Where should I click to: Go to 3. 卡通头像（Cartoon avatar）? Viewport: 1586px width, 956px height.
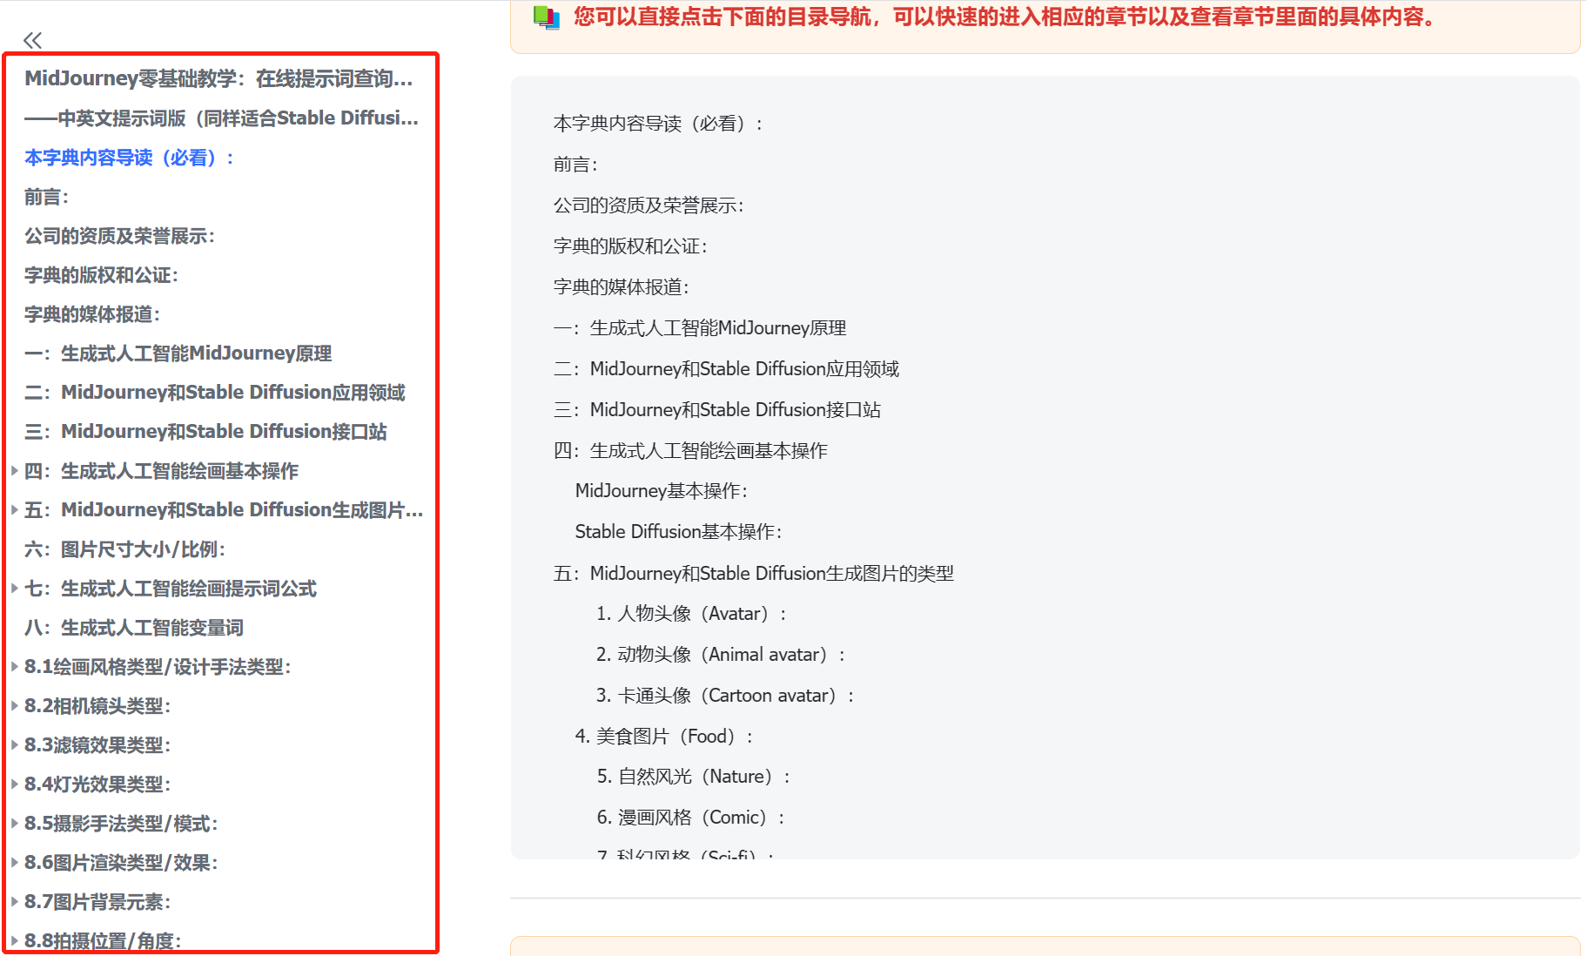726,696
